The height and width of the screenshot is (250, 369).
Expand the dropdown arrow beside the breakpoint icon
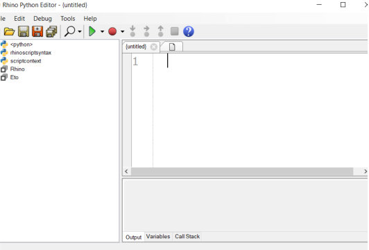122,31
